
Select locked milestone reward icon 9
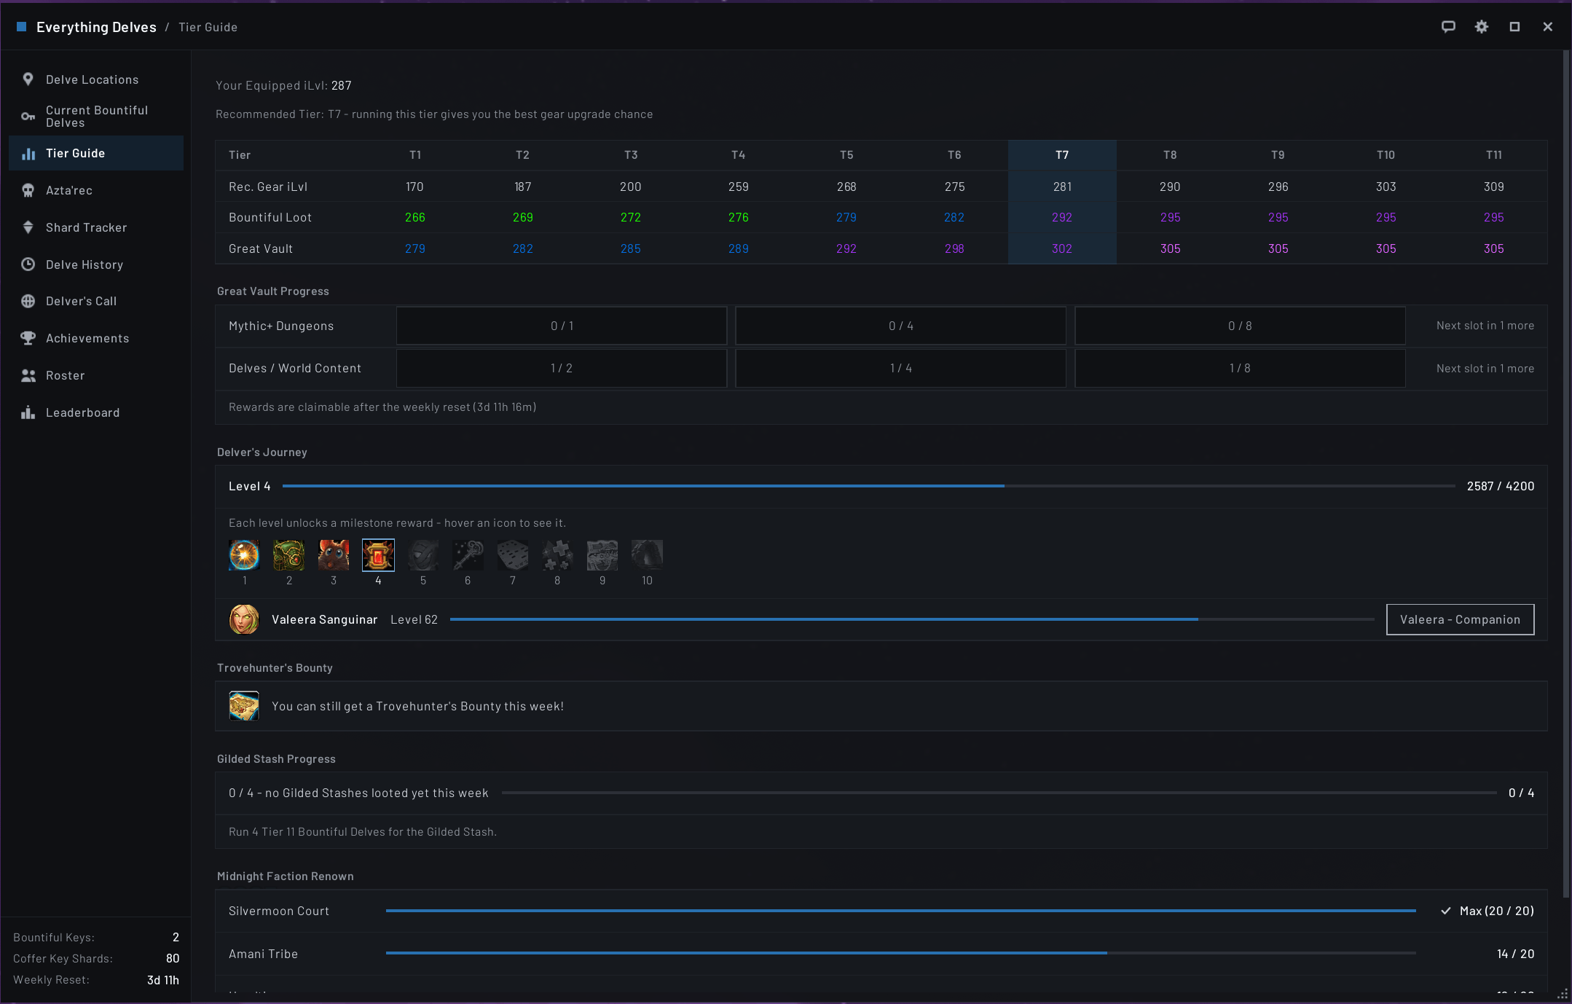[602, 555]
